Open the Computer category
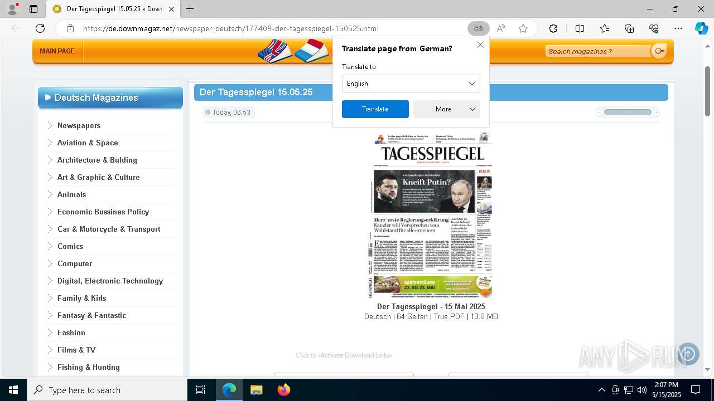Image resolution: width=714 pixels, height=401 pixels. pos(75,263)
